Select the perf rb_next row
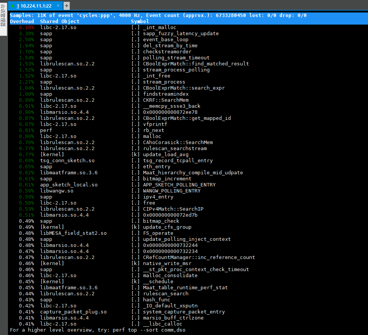368x335 pixels. pos(153,130)
